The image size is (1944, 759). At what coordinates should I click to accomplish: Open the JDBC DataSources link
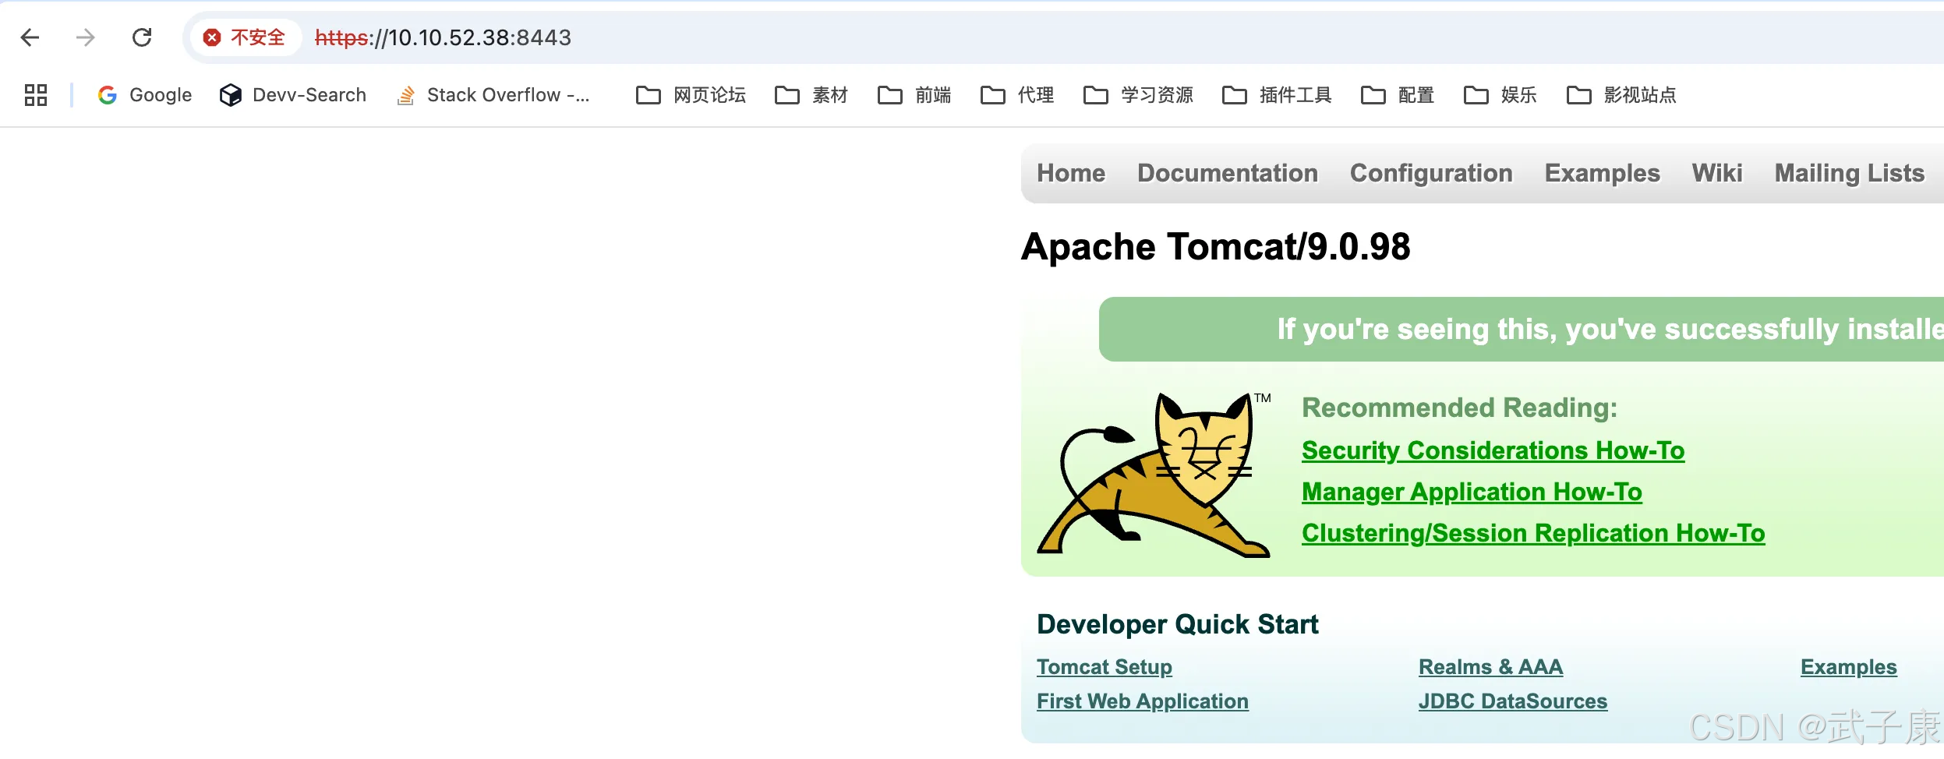pyautogui.click(x=1513, y=701)
